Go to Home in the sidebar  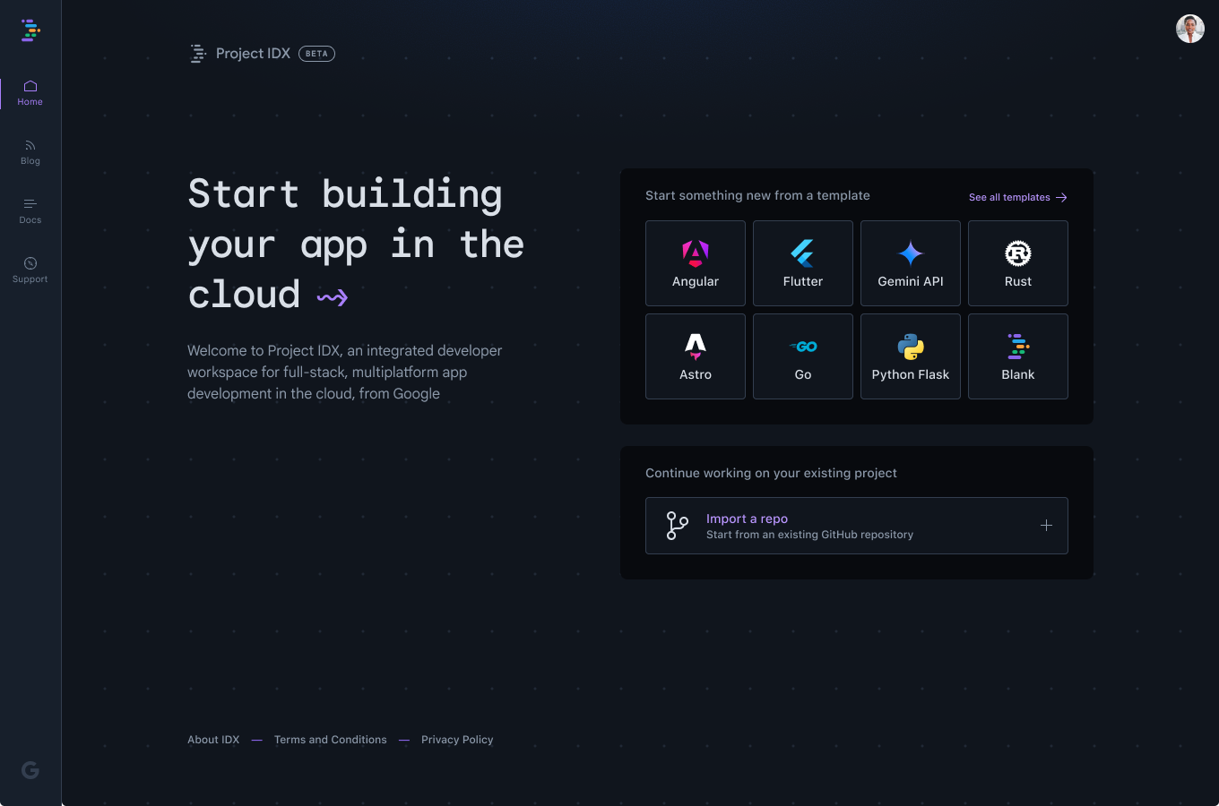click(30, 92)
